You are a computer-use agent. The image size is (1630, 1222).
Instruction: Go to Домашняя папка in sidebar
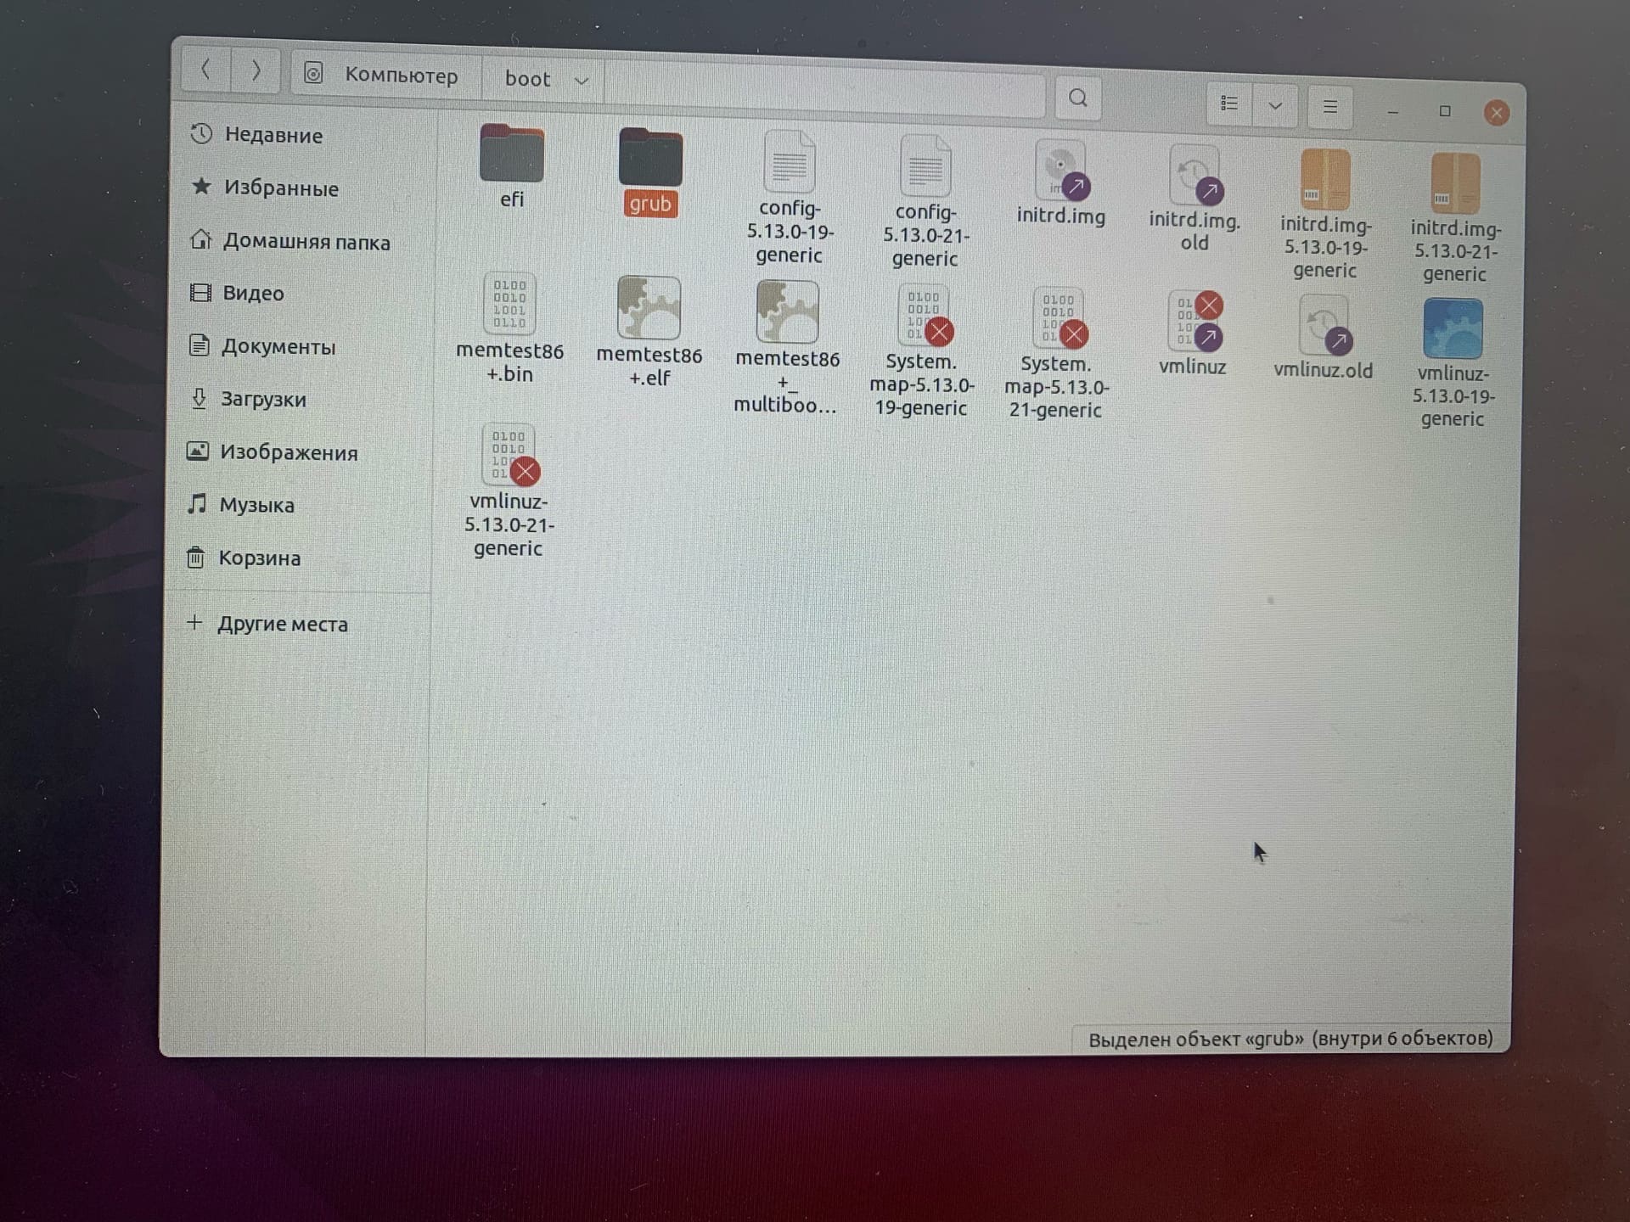pos(306,242)
